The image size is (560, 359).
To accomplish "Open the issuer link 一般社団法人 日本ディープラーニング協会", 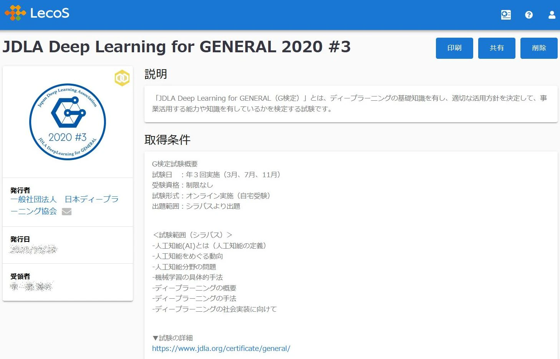I will pyautogui.click(x=65, y=205).
